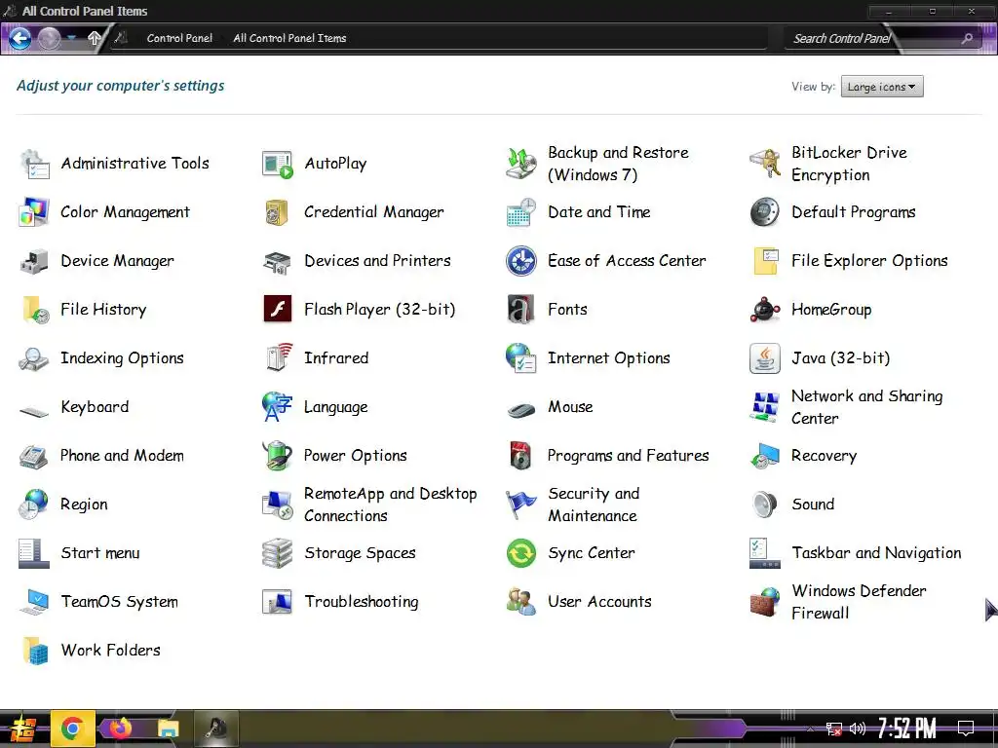Open the Internet Options icon
The image size is (998, 748).
click(521, 358)
